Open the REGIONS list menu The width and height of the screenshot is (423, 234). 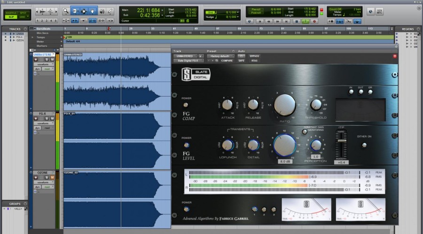[x=418, y=29]
